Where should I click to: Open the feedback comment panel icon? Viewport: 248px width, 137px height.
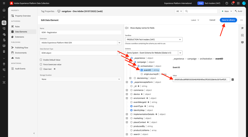click(242, 42)
